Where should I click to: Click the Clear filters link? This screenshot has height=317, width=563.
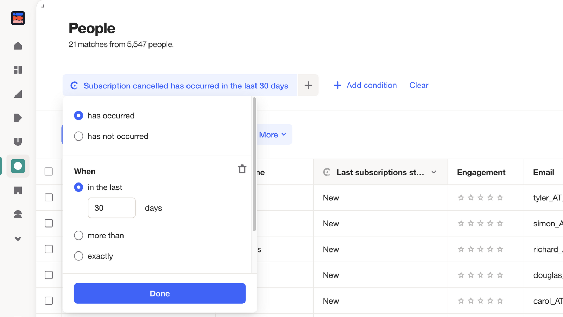[x=419, y=85]
